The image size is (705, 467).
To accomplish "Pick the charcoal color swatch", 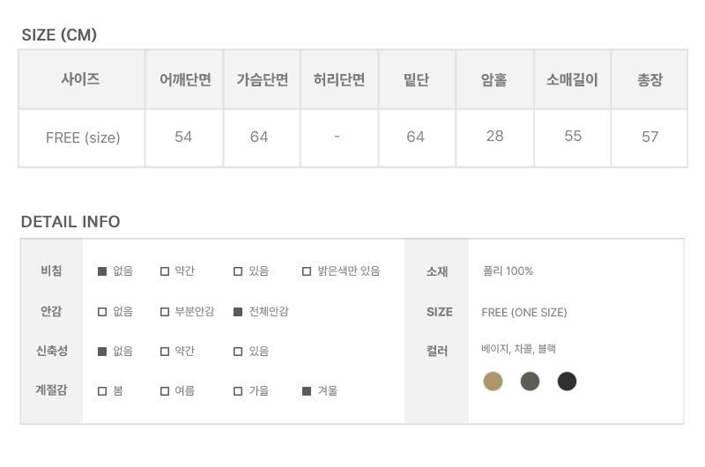I will click(x=530, y=382).
